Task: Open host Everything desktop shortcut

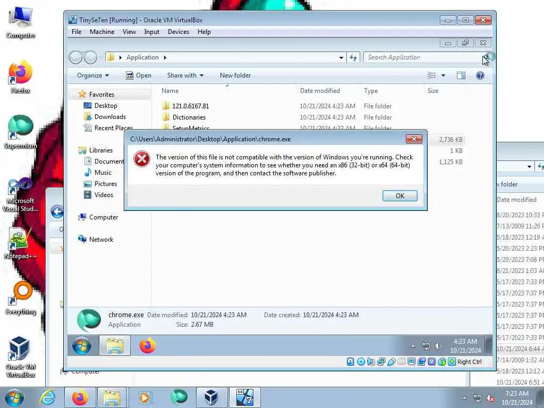Action: click(21, 299)
